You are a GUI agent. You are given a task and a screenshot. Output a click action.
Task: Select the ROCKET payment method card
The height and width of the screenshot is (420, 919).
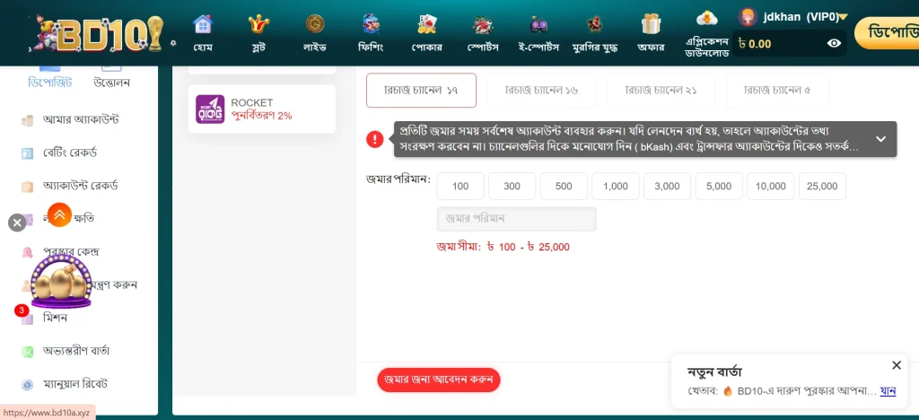tap(262, 109)
